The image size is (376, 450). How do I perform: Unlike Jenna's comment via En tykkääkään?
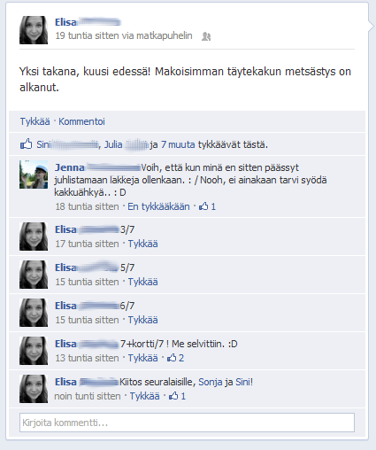click(x=158, y=206)
